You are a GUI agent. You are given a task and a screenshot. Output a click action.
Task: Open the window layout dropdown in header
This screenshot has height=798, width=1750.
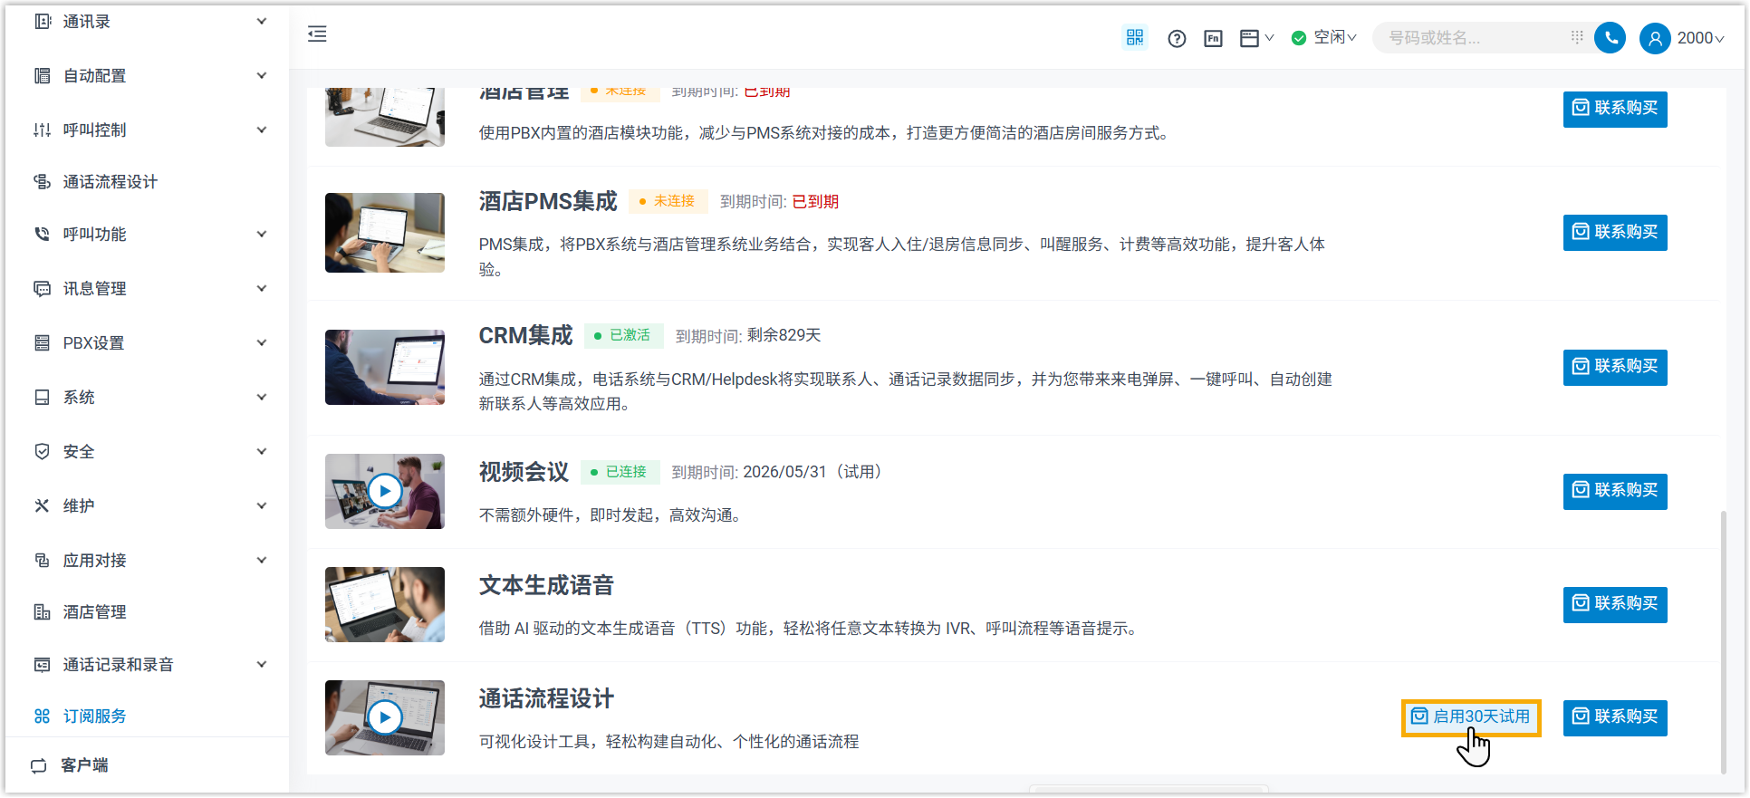[x=1255, y=38]
